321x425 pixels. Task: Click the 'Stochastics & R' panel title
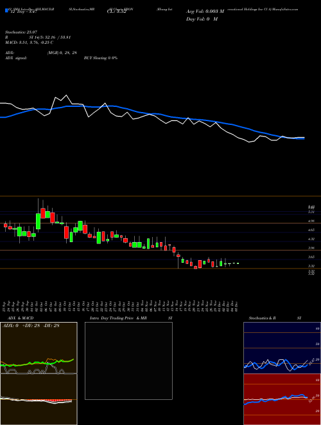[262, 318]
